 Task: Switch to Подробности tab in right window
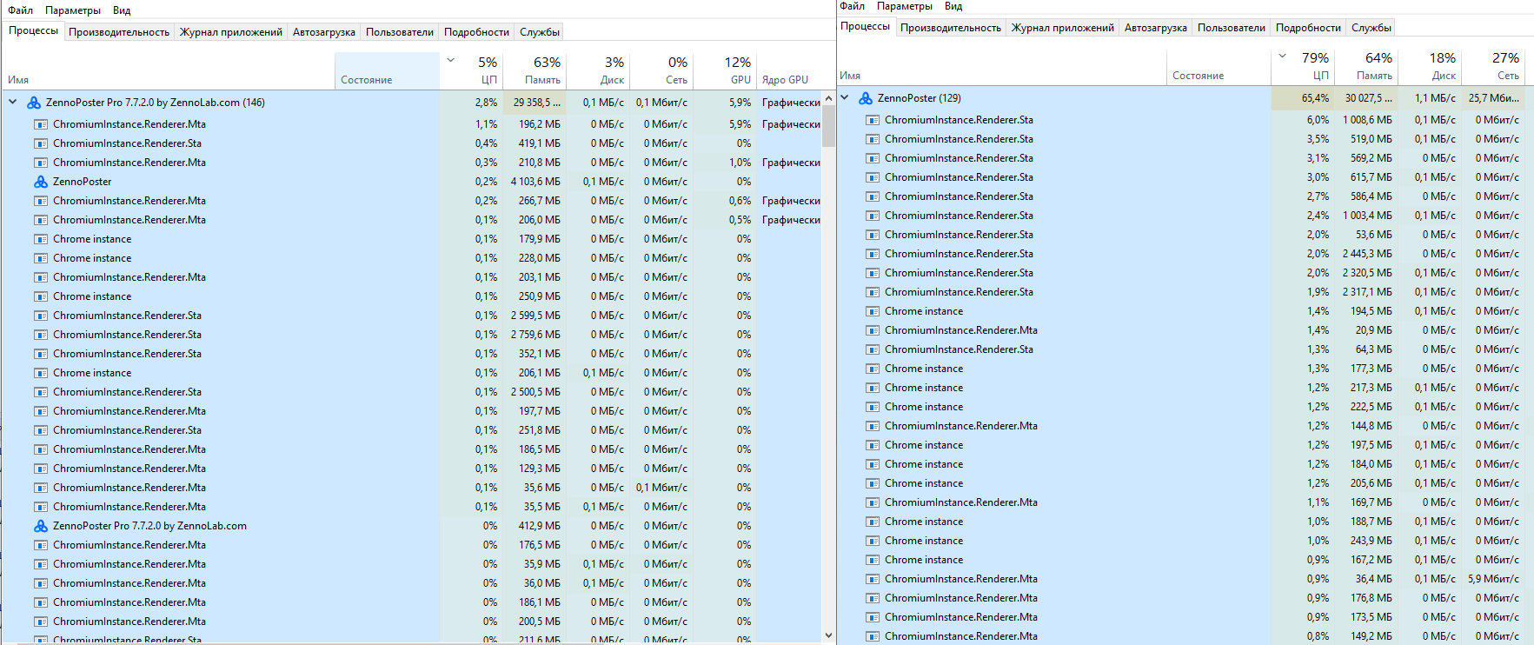pyautogui.click(x=1308, y=28)
